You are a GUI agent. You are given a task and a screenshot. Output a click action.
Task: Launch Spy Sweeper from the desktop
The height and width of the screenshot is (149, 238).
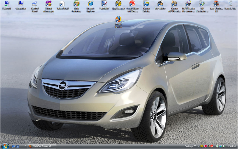118,4
